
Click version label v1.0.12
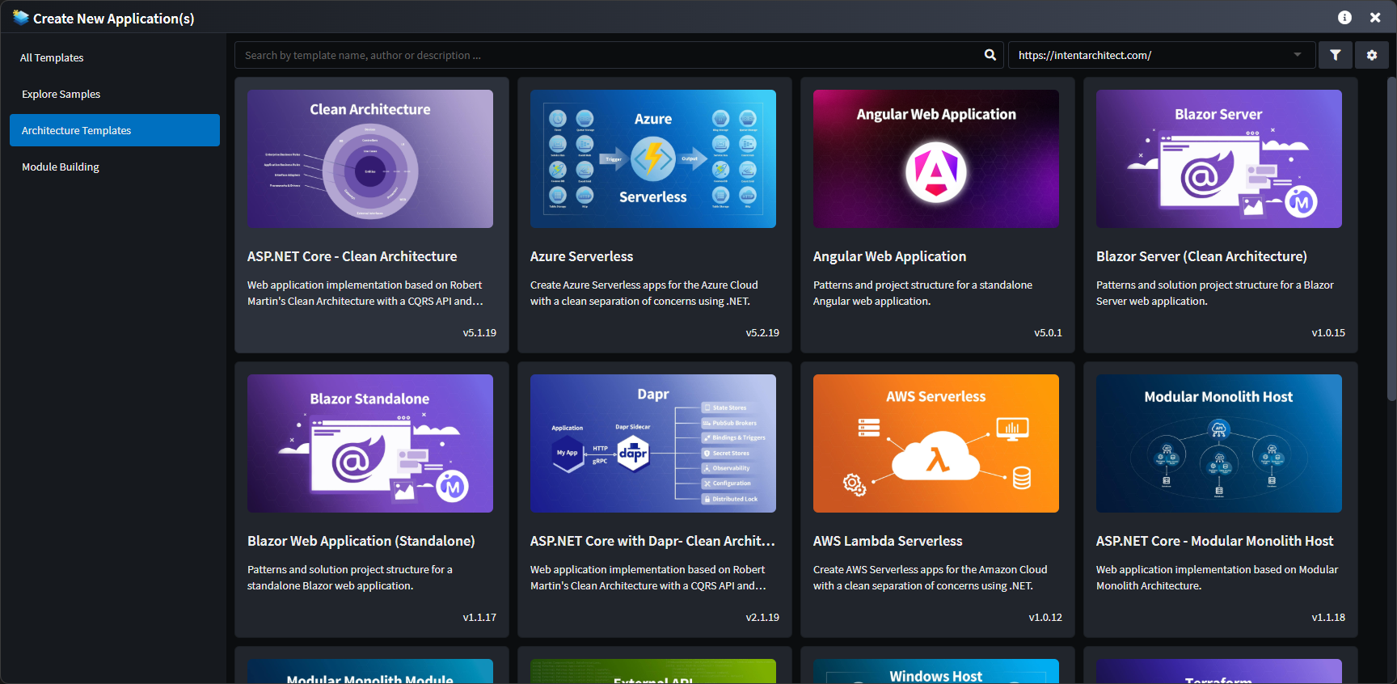[x=1045, y=617]
